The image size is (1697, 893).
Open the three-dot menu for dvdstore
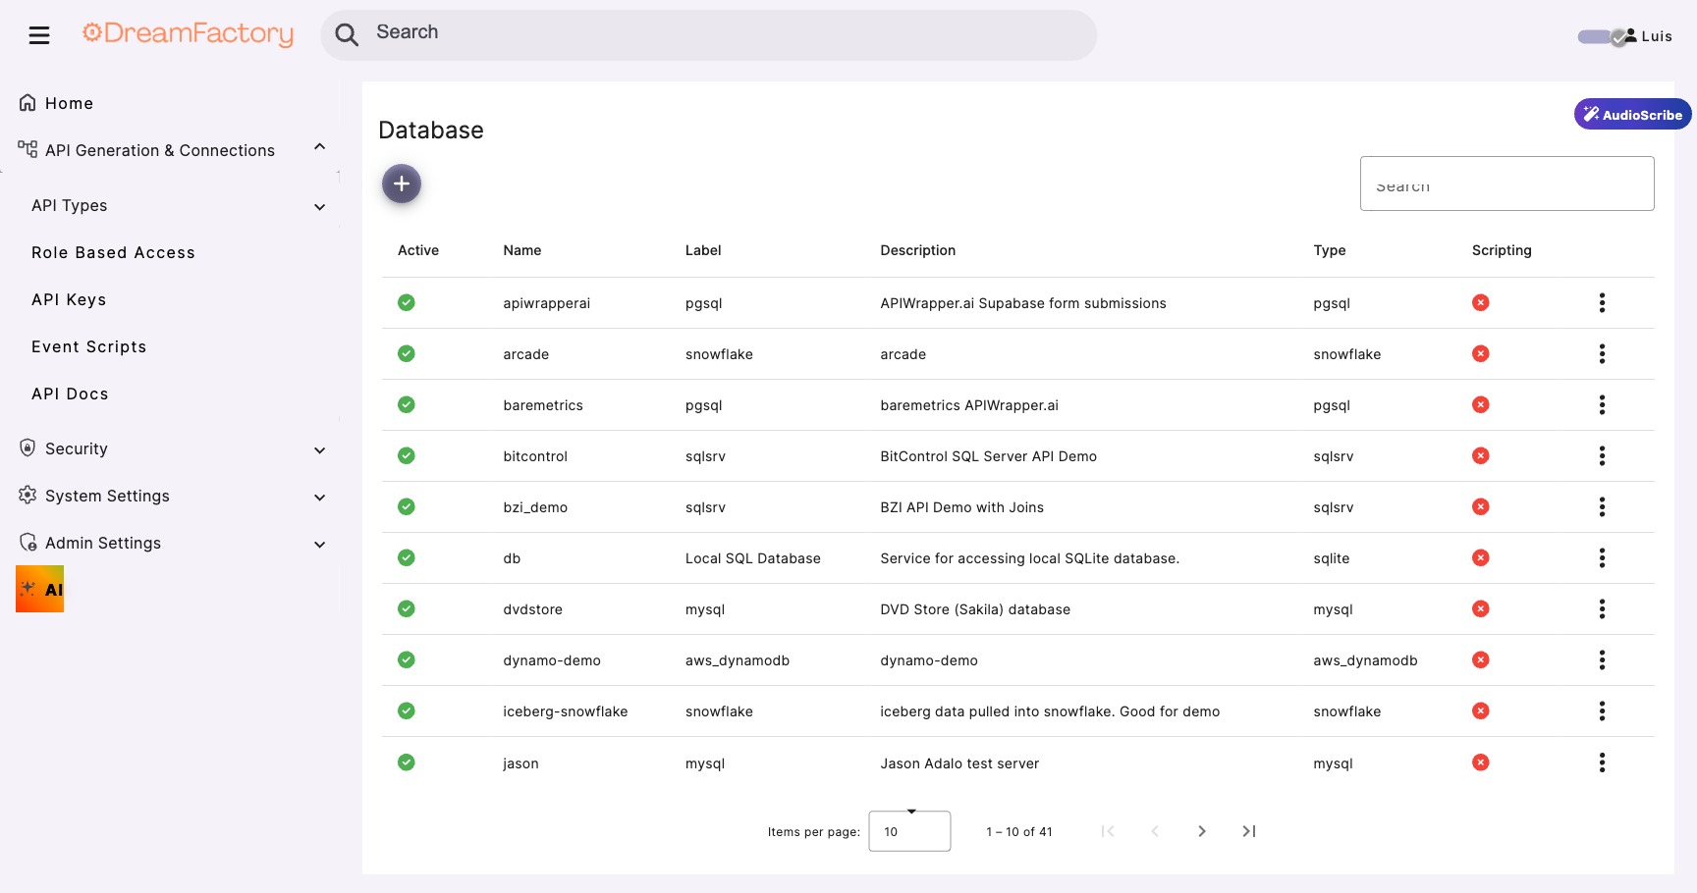(1602, 608)
